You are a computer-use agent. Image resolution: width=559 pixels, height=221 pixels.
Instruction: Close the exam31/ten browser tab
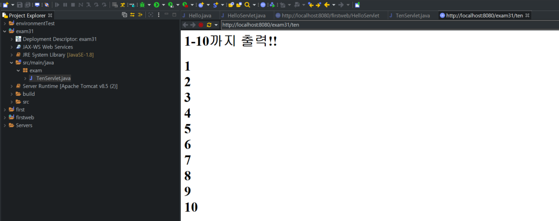[527, 15]
